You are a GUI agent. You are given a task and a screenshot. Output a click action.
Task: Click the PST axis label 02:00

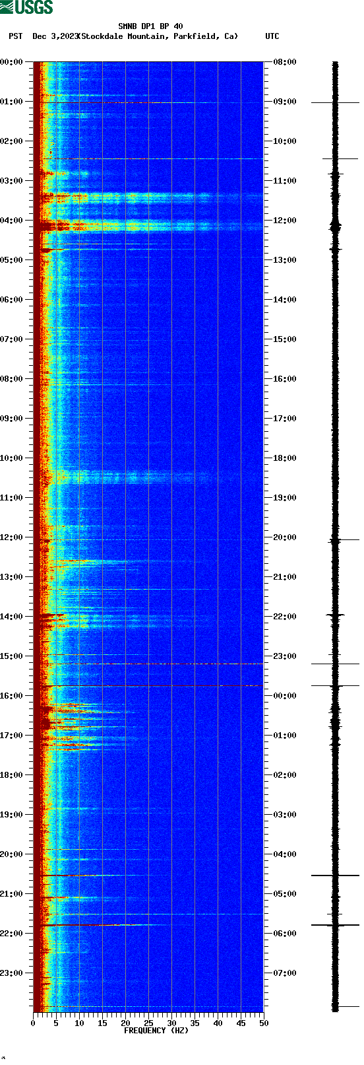(x=12, y=141)
